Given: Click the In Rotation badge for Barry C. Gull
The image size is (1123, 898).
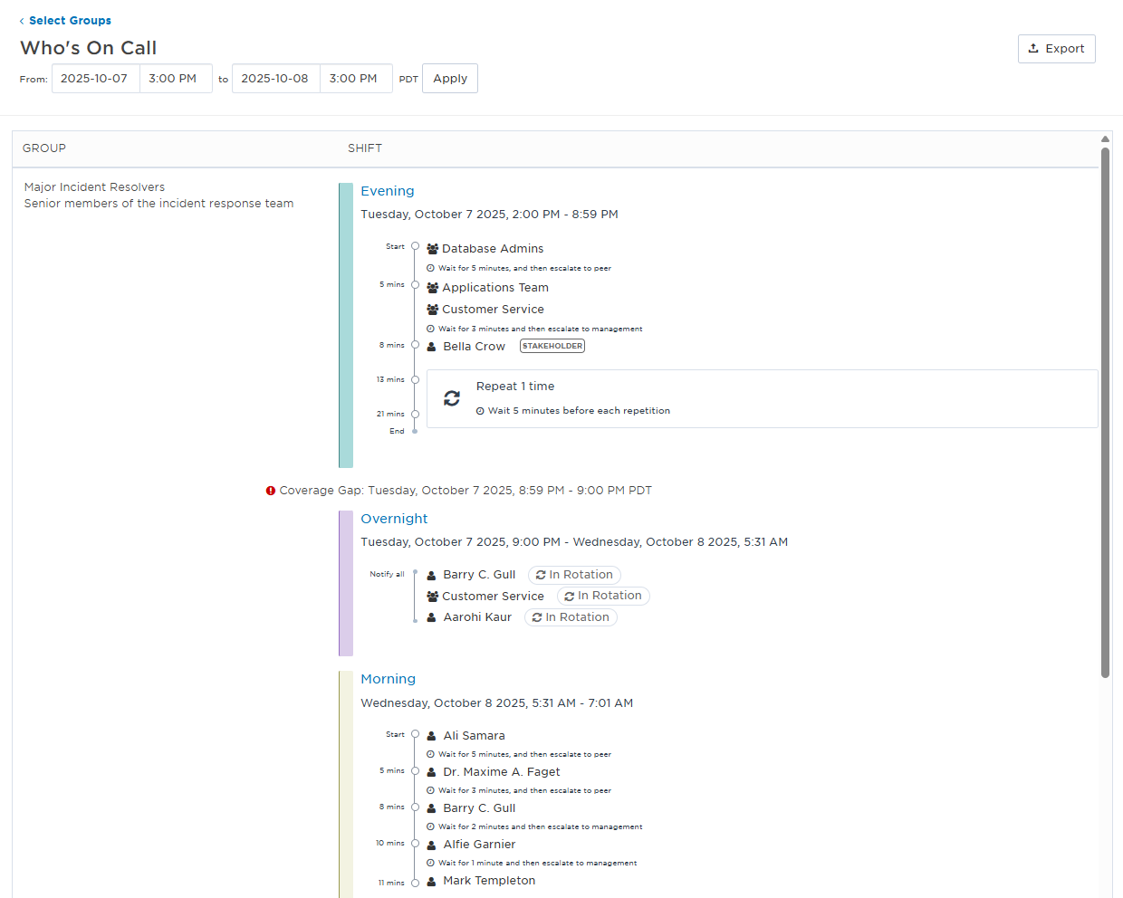Looking at the screenshot, I should [x=574, y=575].
